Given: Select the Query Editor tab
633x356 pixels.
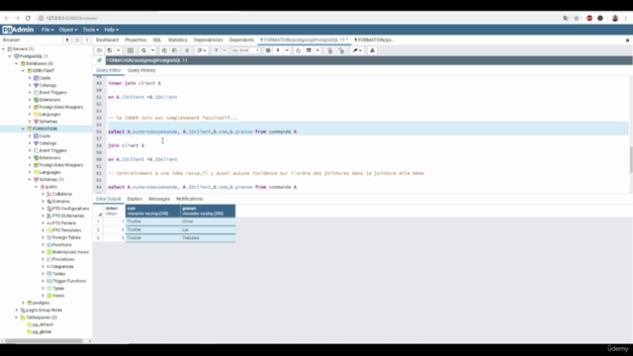Looking at the screenshot, I should (109, 70).
